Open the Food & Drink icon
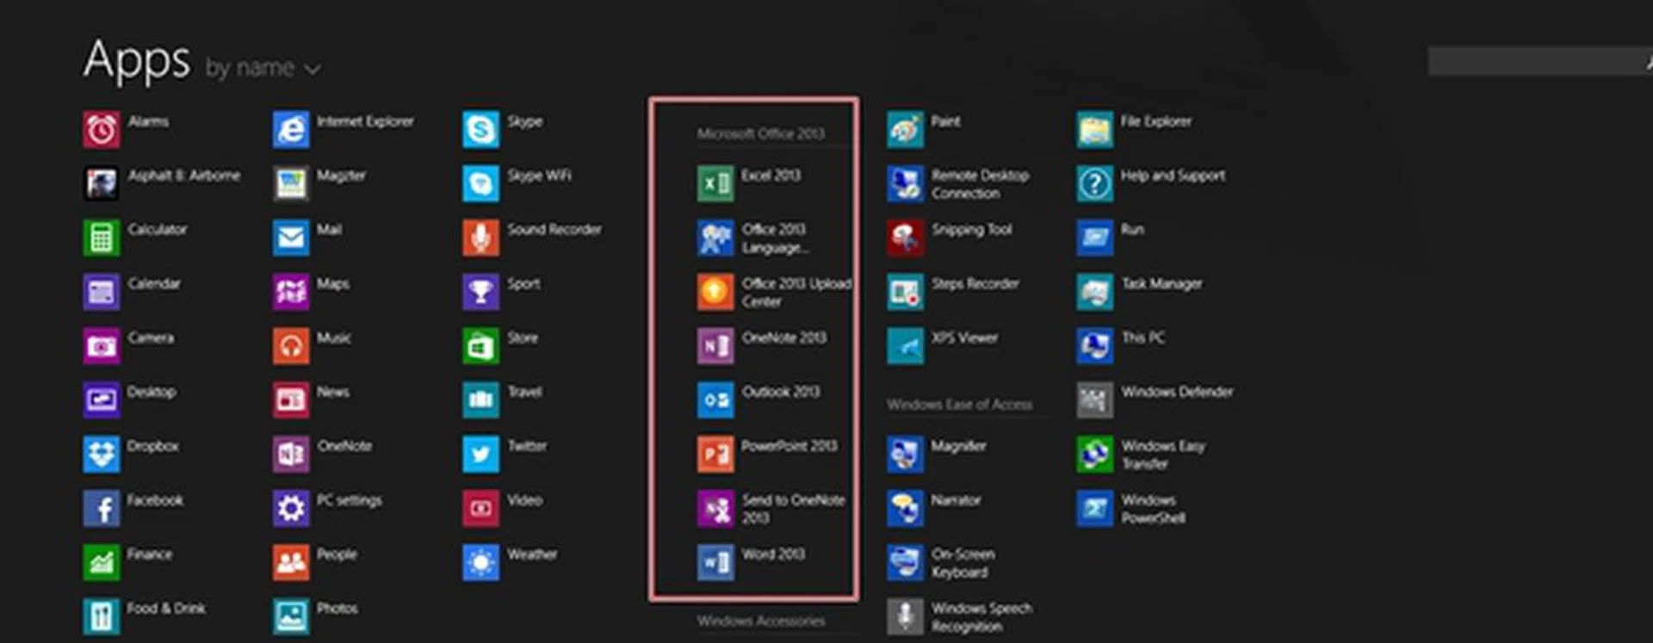 [x=102, y=617]
